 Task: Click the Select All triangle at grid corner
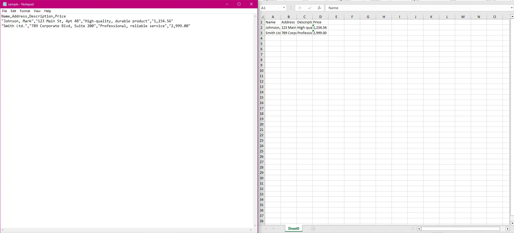click(262, 17)
